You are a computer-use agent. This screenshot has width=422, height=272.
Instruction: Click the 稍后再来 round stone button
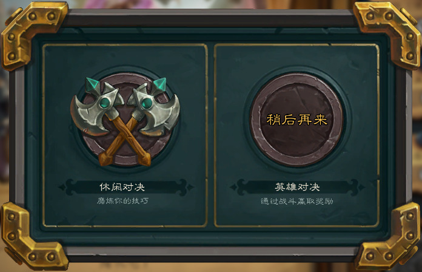tap(296, 120)
